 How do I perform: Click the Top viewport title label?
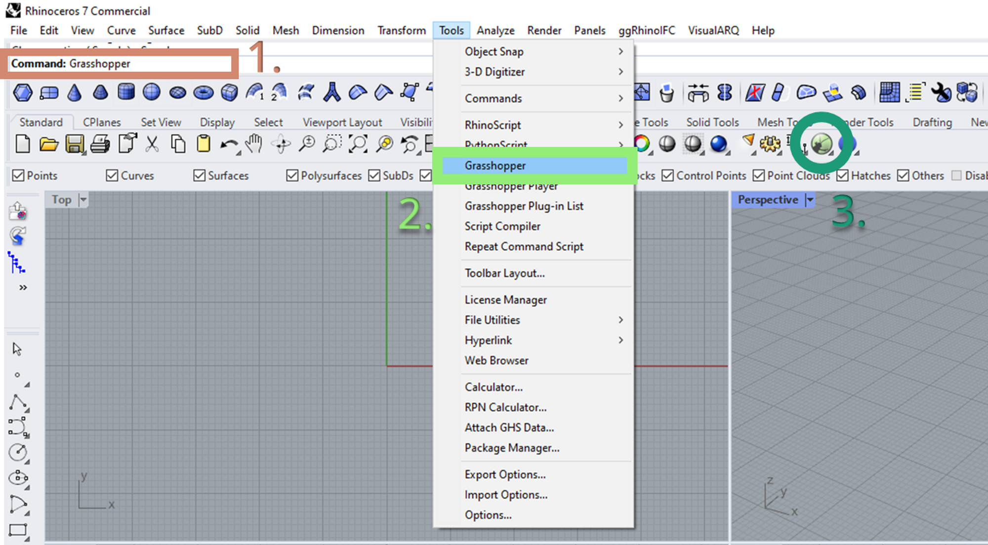tap(62, 199)
